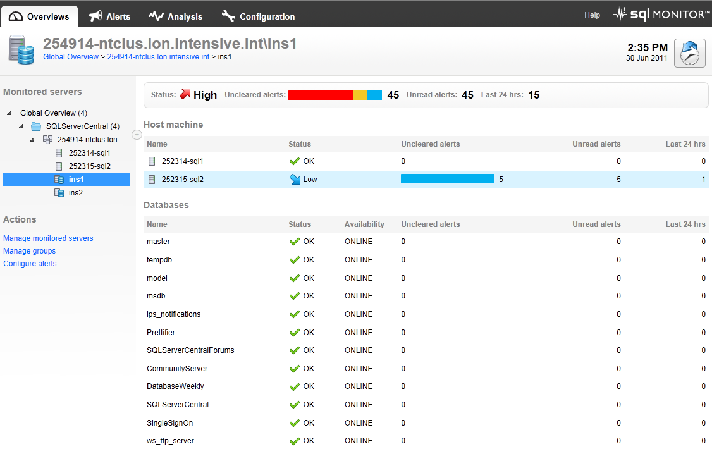
Task: Click the green OK checkmark for master
Action: coord(294,242)
